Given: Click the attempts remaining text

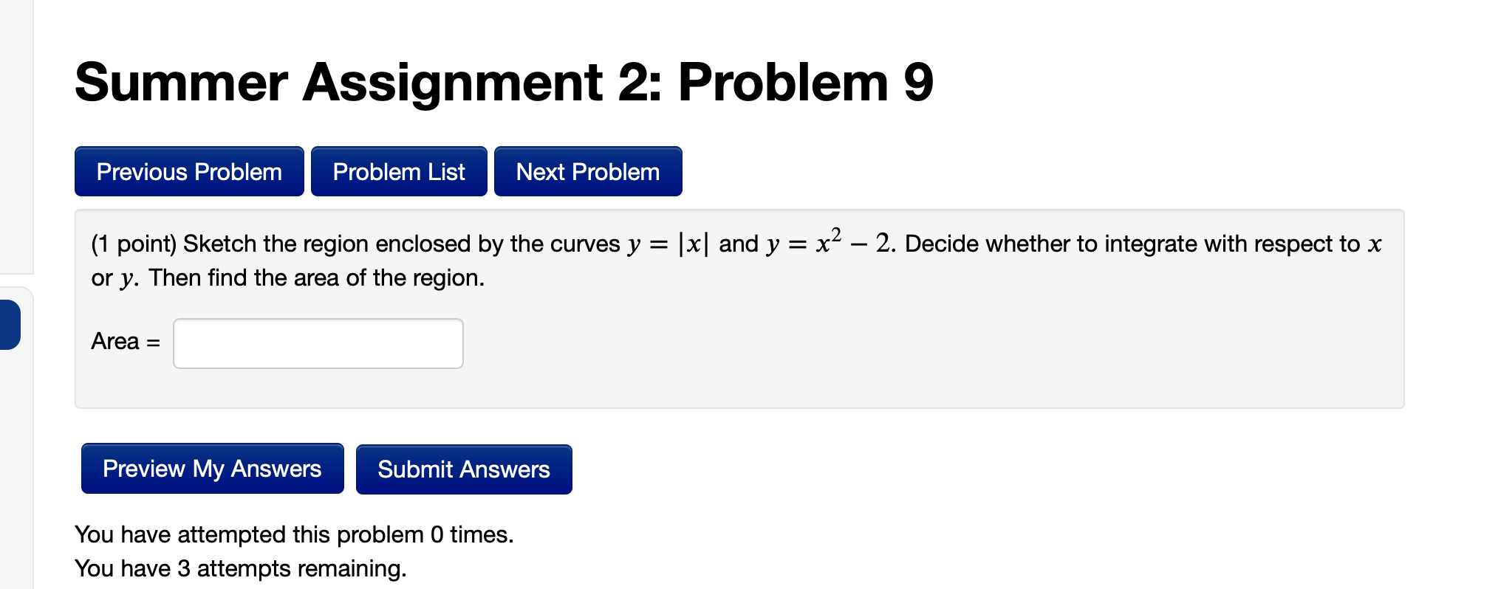Looking at the screenshot, I should click(241, 568).
